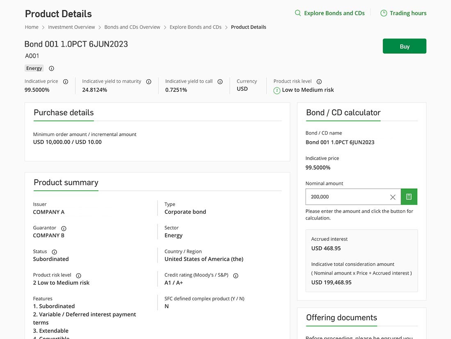Click yield to call value 0.7251%
451x339 pixels.
point(176,90)
